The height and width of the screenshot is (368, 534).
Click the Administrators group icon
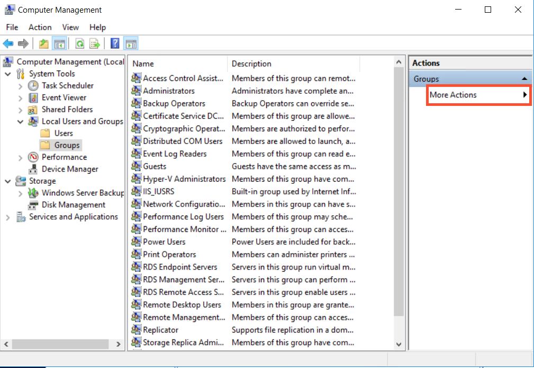click(x=136, y=91)
